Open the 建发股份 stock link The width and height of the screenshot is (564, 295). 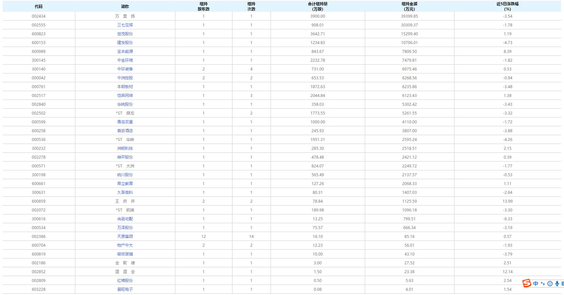(x=125, y=43)
